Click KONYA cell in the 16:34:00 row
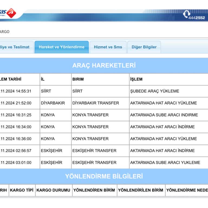208x208 pixels. (x=56, y=127)
